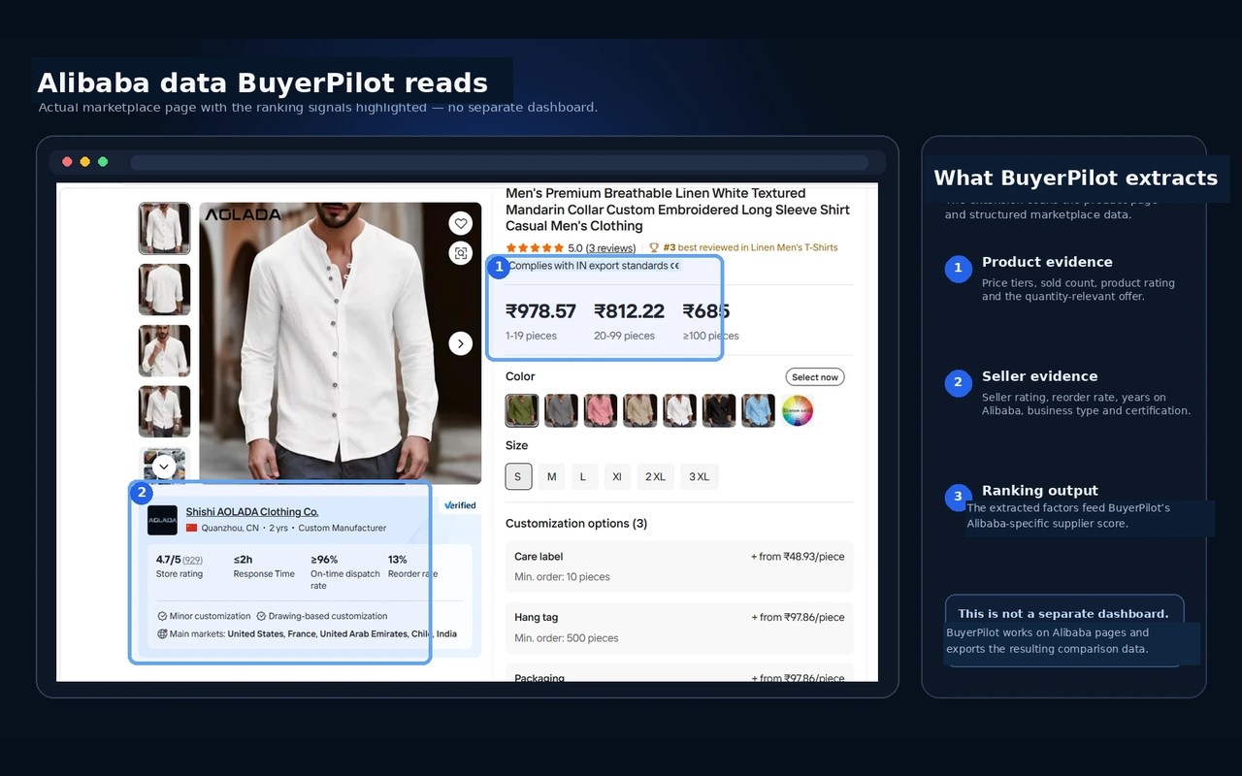Choose the black shirt color
1242x776 pixels.
[x=719, y=410]
